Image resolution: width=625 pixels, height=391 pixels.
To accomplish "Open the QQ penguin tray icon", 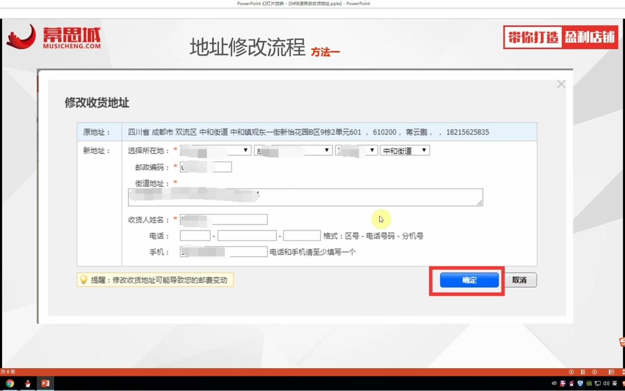I will click(572, 383).
